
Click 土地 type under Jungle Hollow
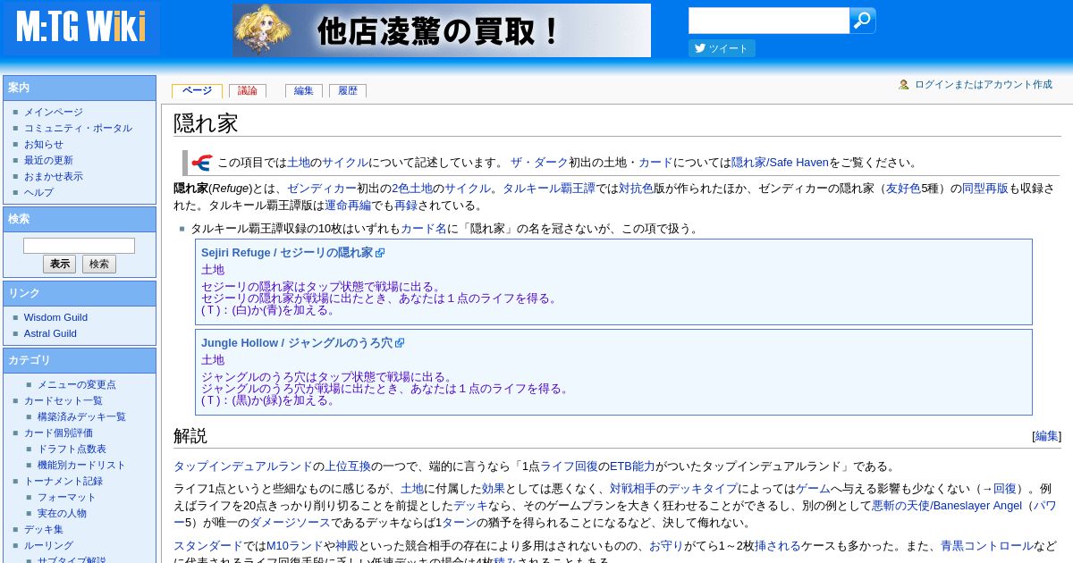tap(213, 360)
